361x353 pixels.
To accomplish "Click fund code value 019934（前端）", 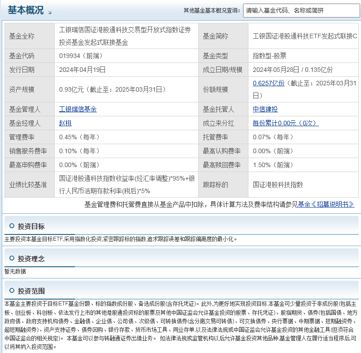I will click(81, 56).
